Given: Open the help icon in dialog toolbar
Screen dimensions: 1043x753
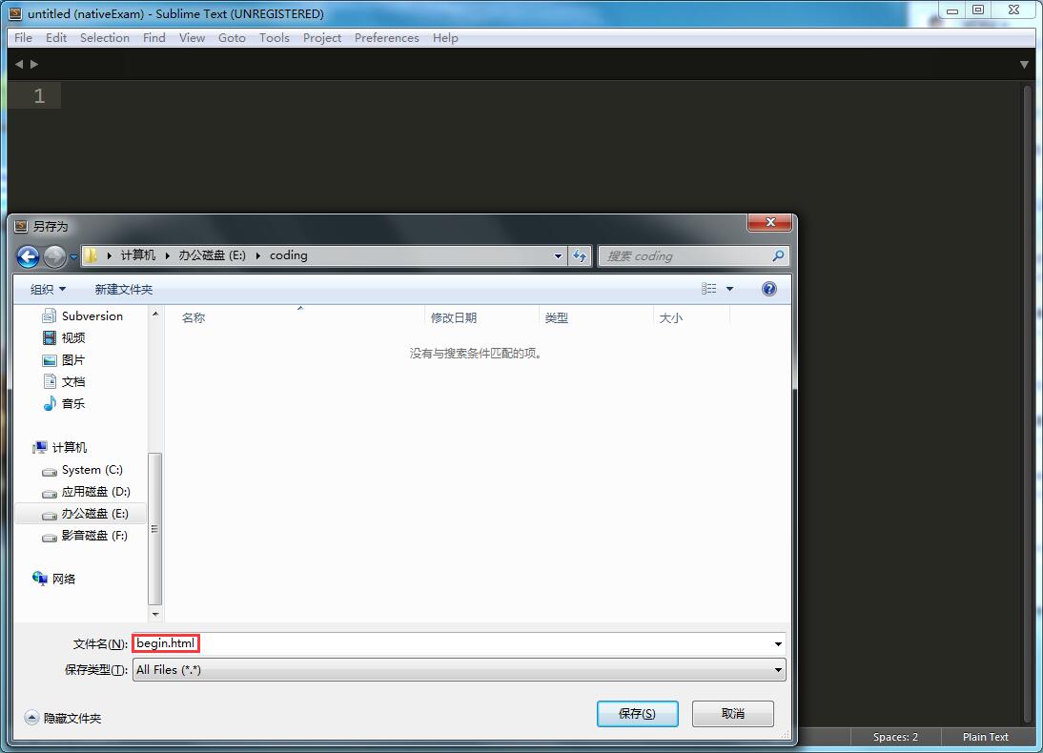Looking at the screenshot, I should tap(769, 289).
